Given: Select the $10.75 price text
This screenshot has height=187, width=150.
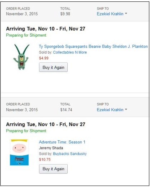Looking at the screenshot, I should [45, 160].
